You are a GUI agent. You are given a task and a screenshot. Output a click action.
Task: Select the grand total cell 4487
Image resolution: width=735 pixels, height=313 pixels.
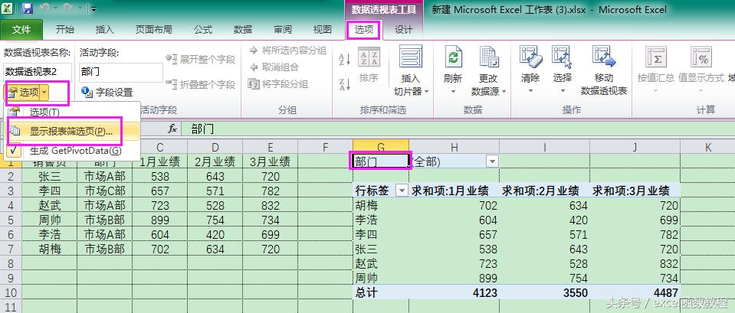pyautogui.click(x=635, y=292)
